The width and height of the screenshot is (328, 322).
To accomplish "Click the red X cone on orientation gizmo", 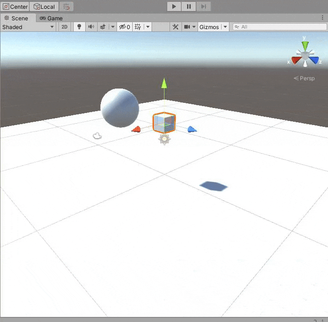I will tap(296, 60).
